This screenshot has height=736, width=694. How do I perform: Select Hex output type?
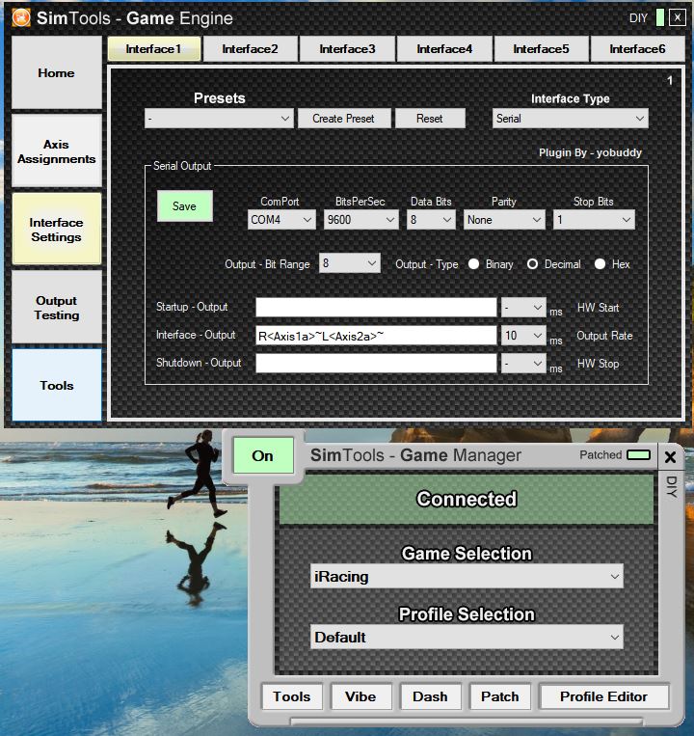tap(600, 264)
